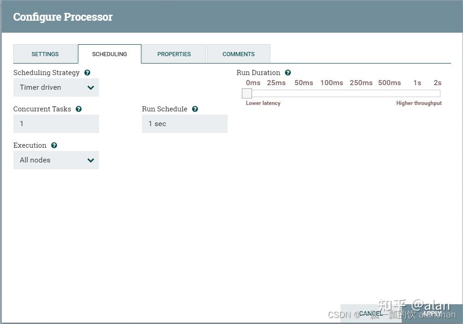
Task: Set Run Duration slider to 2s end
Action: click(438, 93)
